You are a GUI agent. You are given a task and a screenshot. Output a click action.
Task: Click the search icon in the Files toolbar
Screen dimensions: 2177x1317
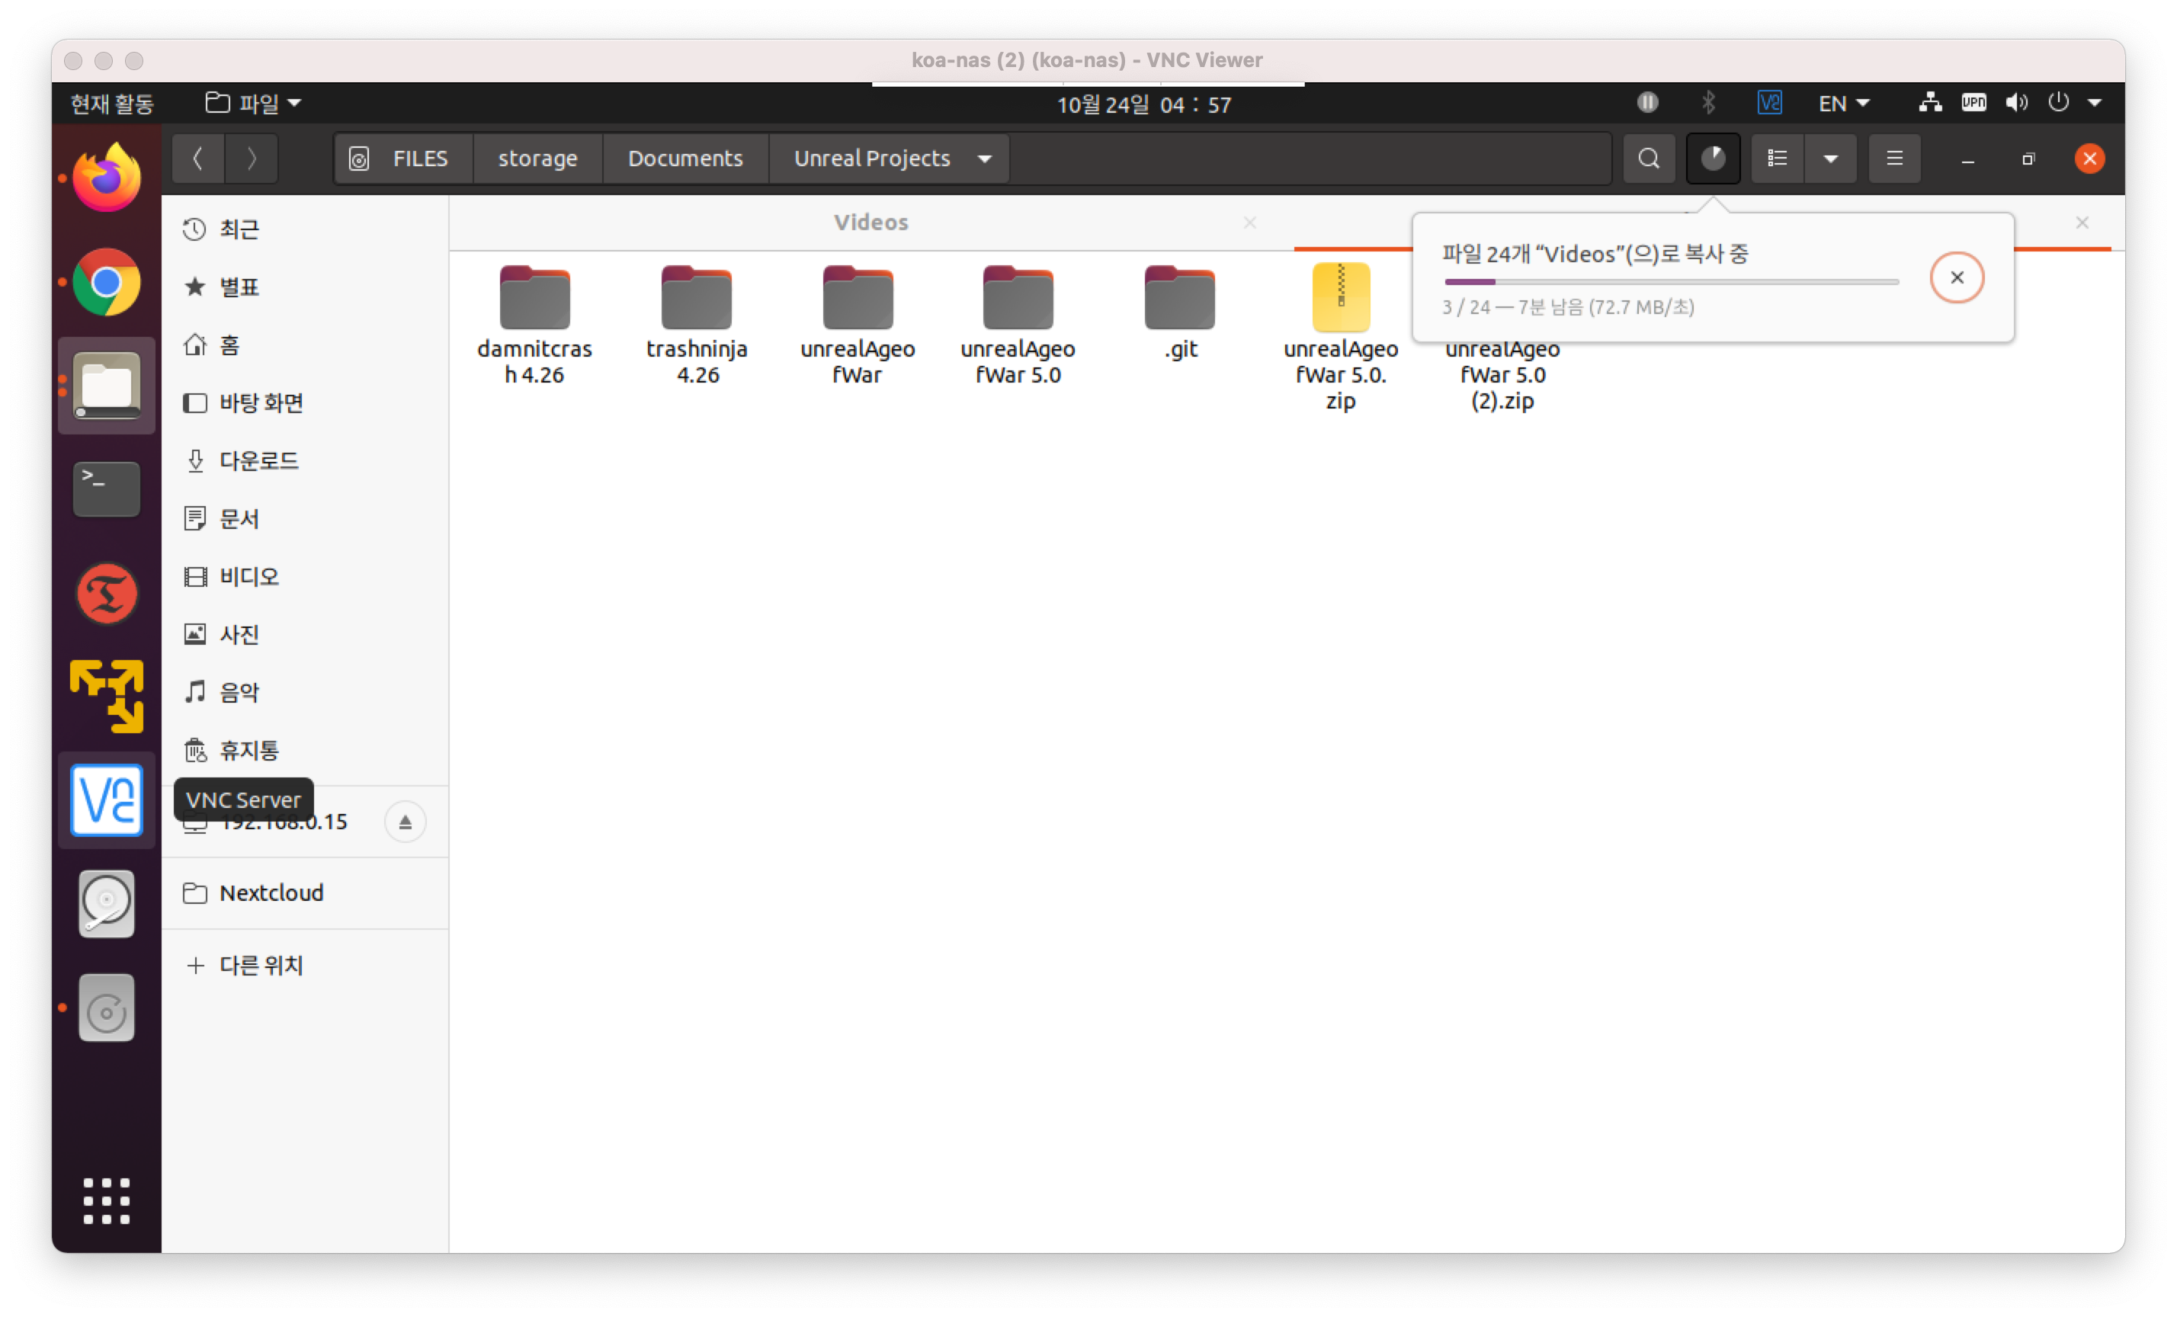coord(1648,159)
